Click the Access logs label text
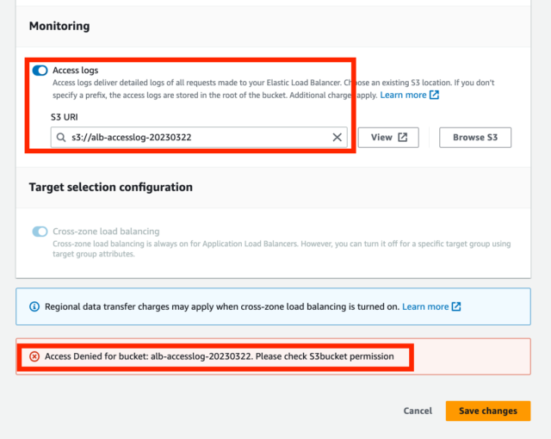 tap(76, 71)
